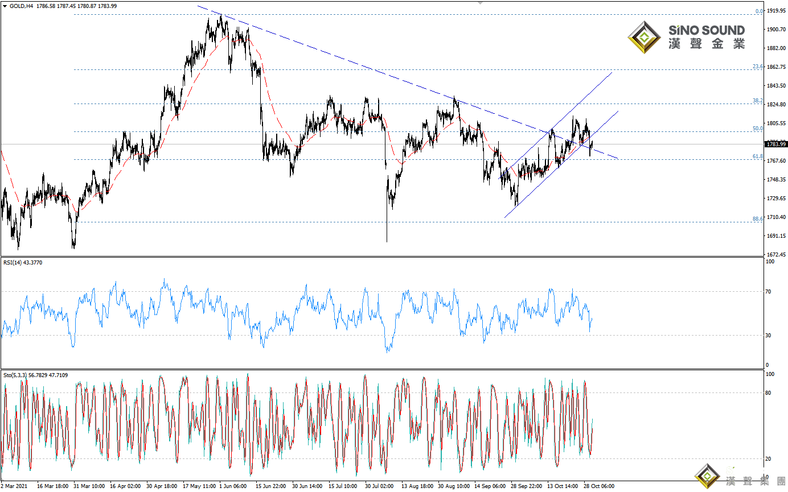
Task: Click the 50.0 Fibonacci level label
Action: click(x=757, y=129)
